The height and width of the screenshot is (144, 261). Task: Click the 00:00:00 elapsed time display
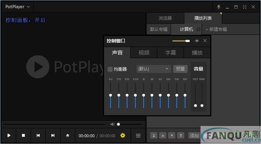(86, 136)
